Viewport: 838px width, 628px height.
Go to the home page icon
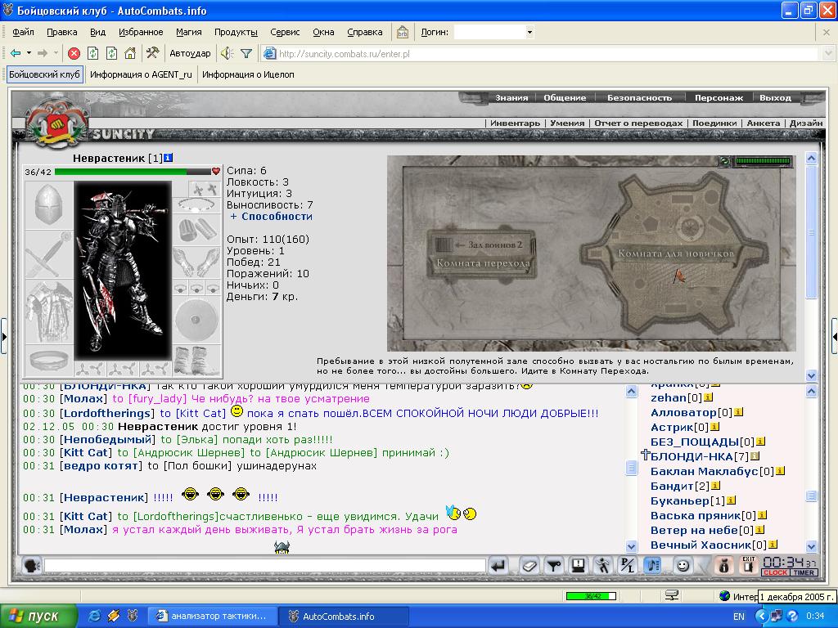point(130,53)
